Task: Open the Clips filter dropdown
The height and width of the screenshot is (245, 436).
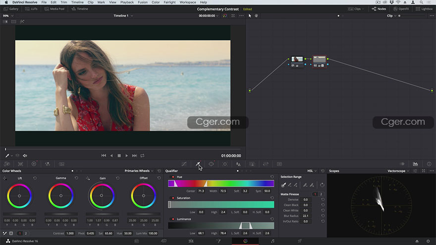Action: pos(356,9)
